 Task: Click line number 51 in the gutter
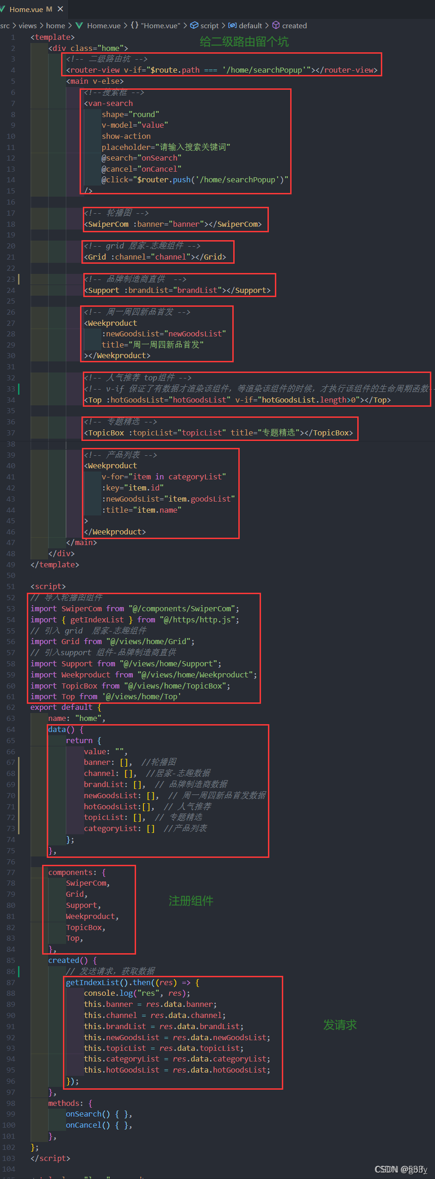pyautogui.click(x=11, y=586)
